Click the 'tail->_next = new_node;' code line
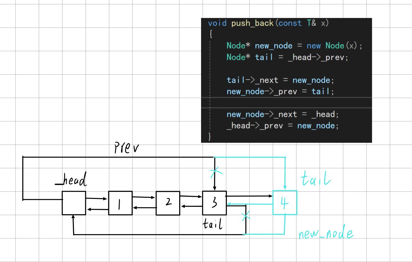Screen dimensions: 412x262 click(x=280, y=80)
